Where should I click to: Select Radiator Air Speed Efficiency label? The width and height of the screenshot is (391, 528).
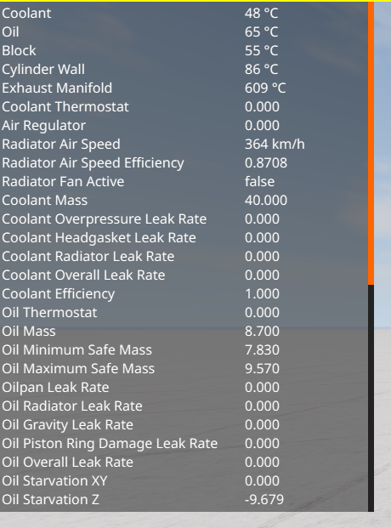point(93,163)
